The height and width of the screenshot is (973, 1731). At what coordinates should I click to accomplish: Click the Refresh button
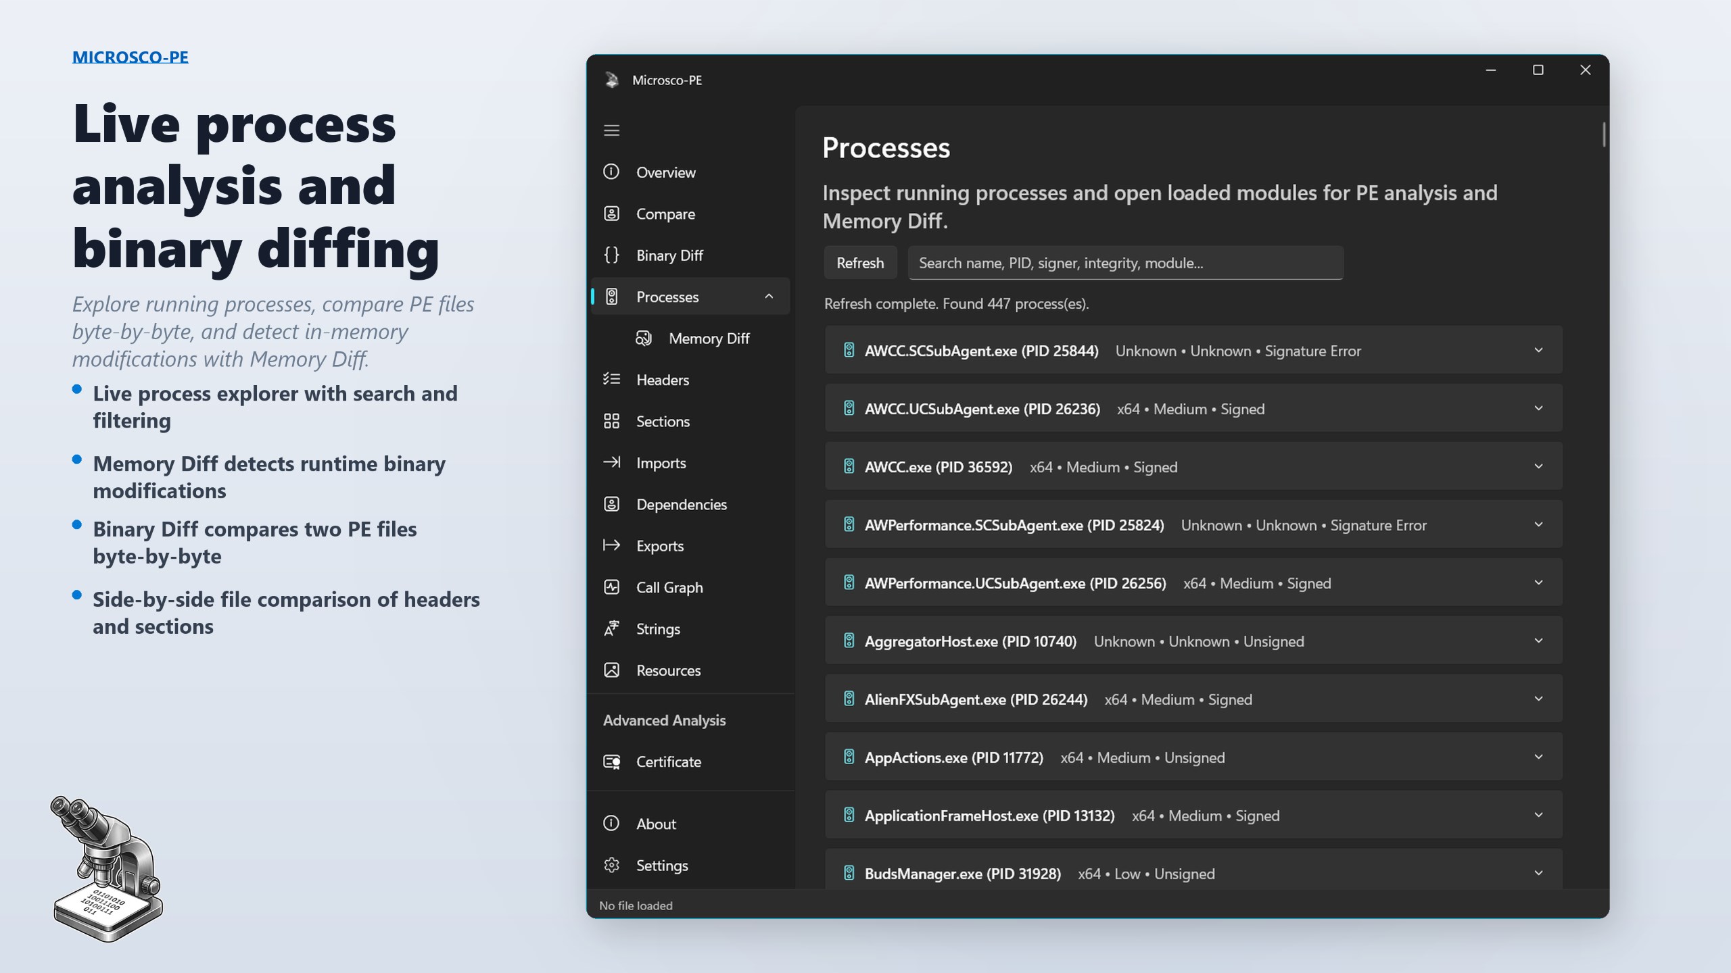[x=860, y=262]
